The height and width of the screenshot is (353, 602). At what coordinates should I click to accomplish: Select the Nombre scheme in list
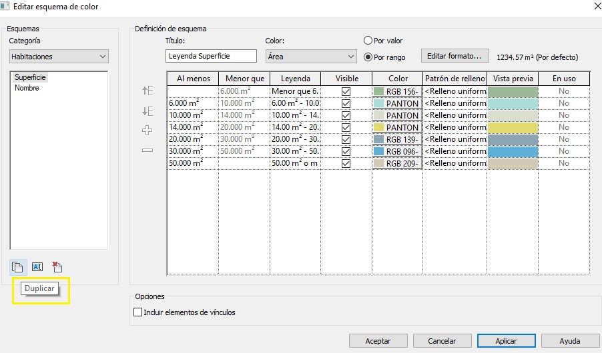click(27, 88)
